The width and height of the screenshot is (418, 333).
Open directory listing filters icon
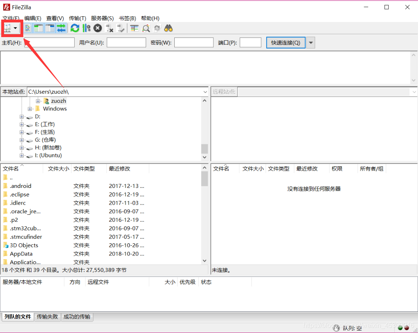pos(134,28)
